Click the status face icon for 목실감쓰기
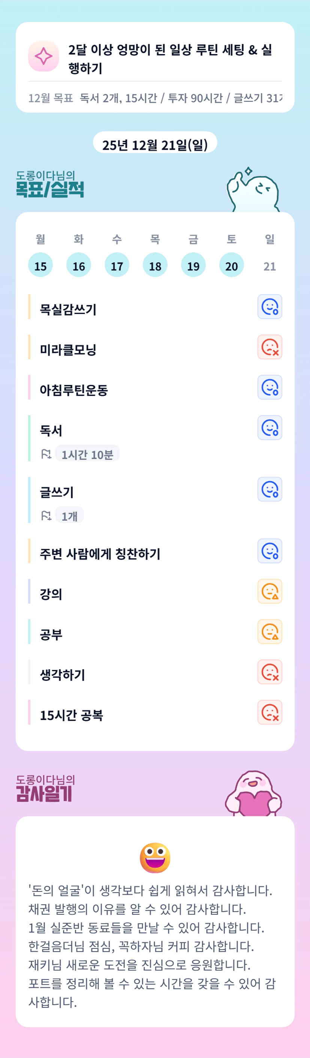This screenshot has height=1058, width=310. 270,307
